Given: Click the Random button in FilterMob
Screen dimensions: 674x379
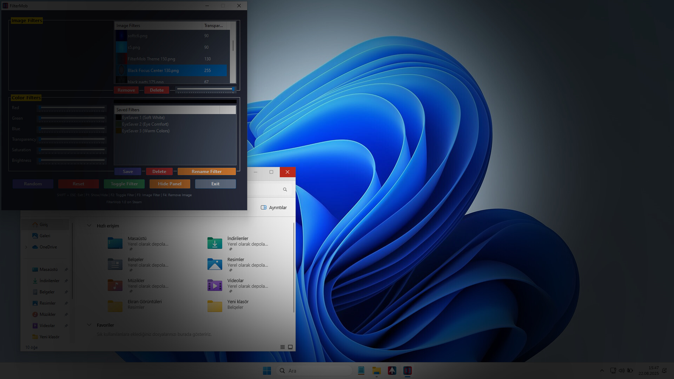Looking at the screenshot, I should click(x=33, y=184).
